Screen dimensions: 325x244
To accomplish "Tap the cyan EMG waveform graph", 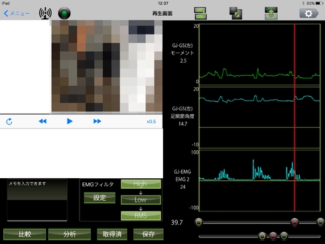I will pyautogui.click(x=259, y=180).
